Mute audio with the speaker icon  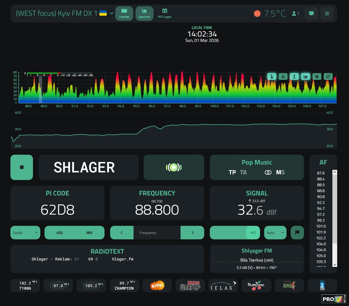[253, 233]
